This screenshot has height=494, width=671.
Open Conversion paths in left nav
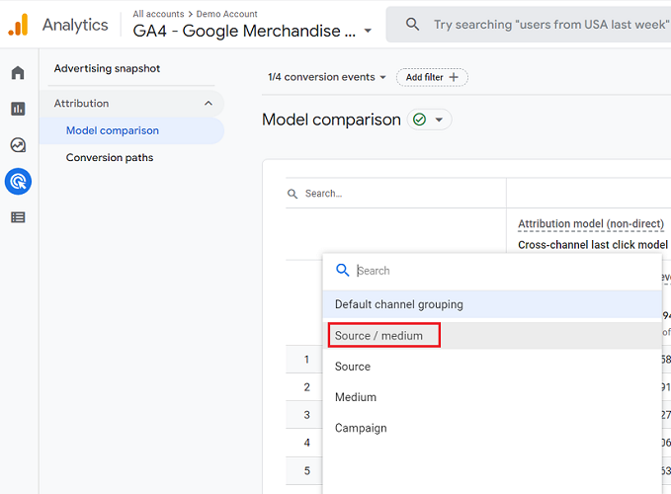click(x=110, y=157)
